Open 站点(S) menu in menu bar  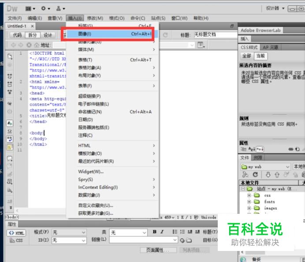coord(158,18)
